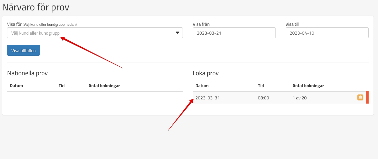Click the 'Närvaro för prov' page title
The width and height of the screenshot is (378, 159).
(x=36, y=7)
